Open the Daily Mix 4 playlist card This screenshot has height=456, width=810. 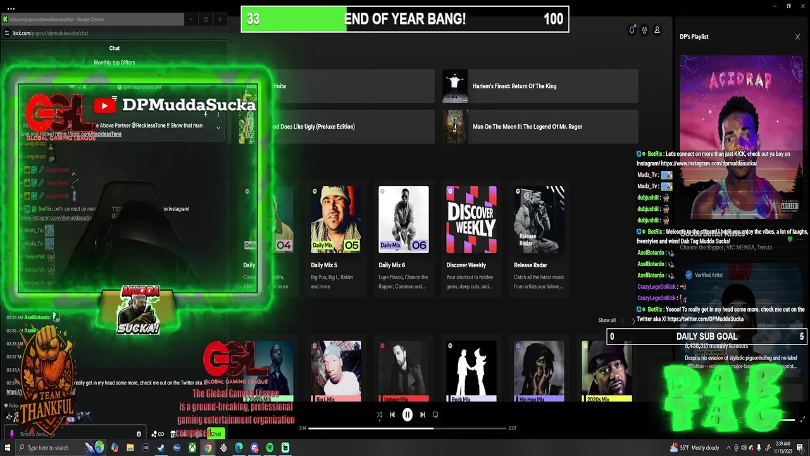(x=268, y=239)
